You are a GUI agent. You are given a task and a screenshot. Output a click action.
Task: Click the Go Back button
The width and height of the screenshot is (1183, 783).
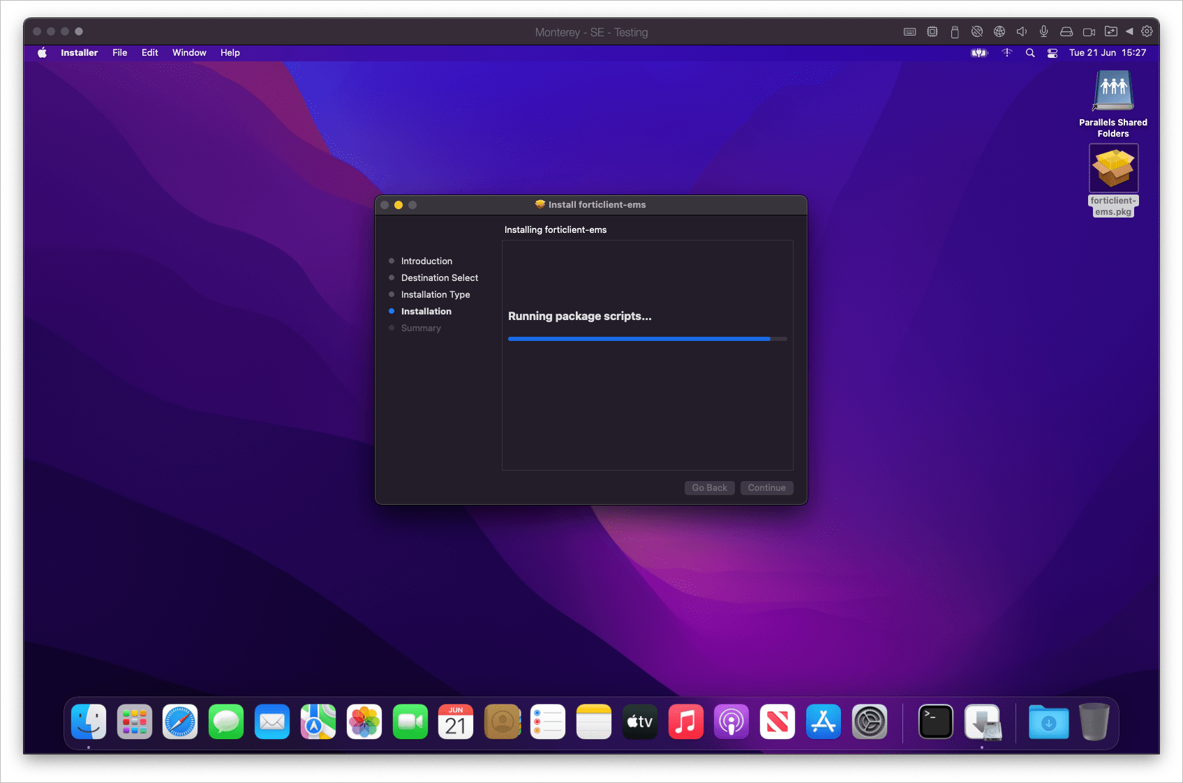pyautogui.click(x=709, y=488)
